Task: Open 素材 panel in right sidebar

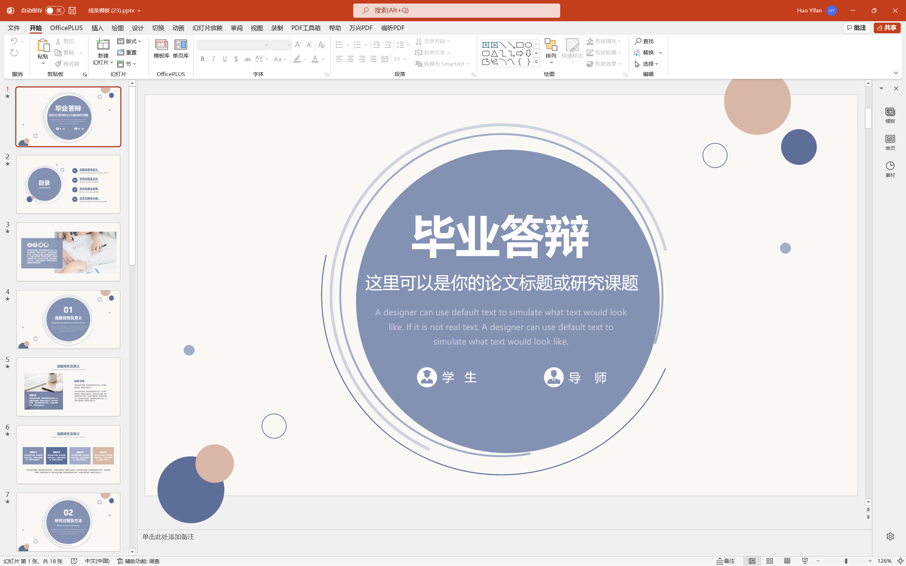Action: [x=890, y=169]
